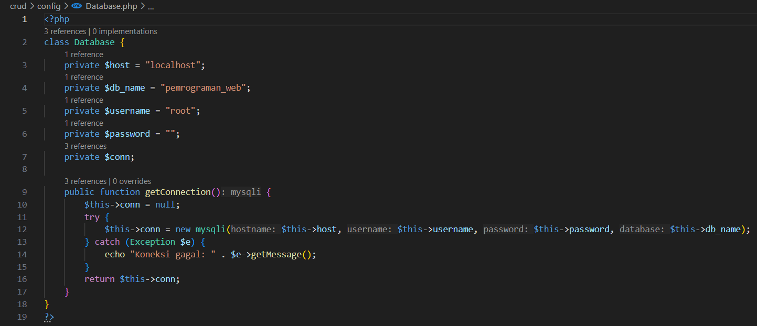The height and width of the screenshot is (326, 757).
Task: Open the "crud" breadcrumb folder
Action: 18,6
